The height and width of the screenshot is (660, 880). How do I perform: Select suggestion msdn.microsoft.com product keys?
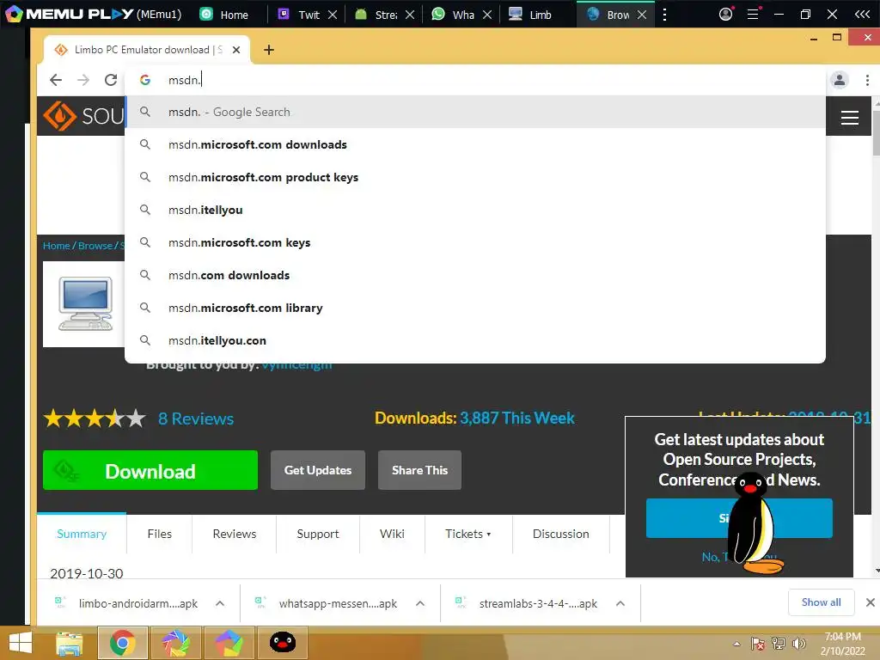coord(475,177)
